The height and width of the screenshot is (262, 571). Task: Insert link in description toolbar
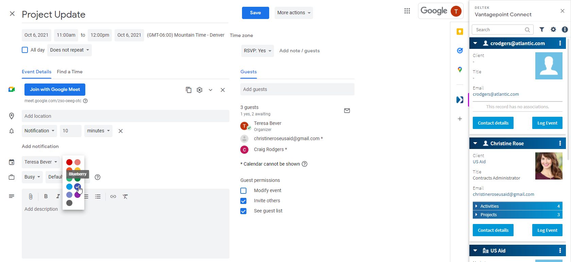[x=113, y=196]
